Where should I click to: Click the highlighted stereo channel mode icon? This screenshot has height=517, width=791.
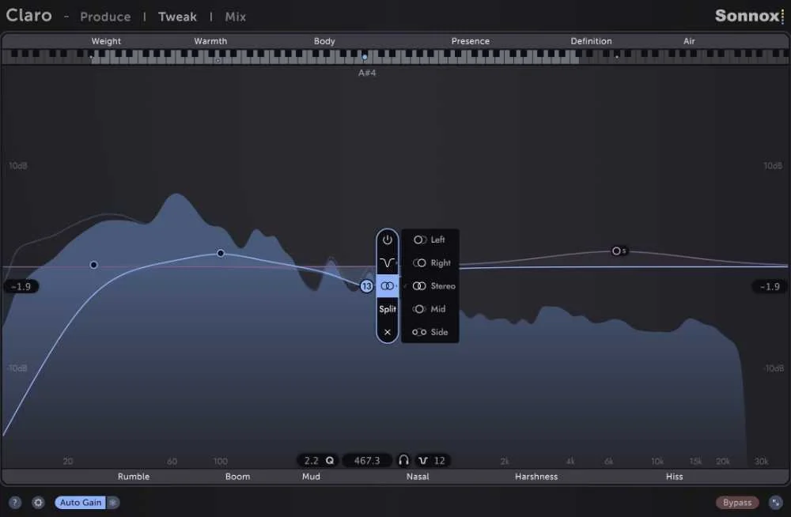[387, 286]
